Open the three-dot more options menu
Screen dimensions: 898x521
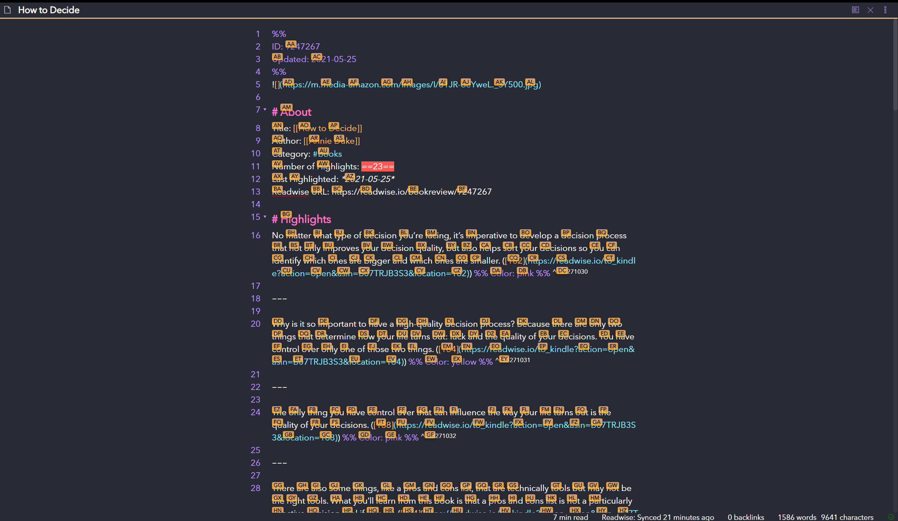pyautogui.click(x=885, y=10)
